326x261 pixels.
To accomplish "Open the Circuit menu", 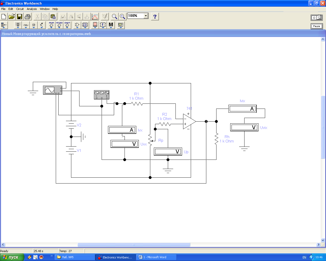I will (x=20, y=9).
